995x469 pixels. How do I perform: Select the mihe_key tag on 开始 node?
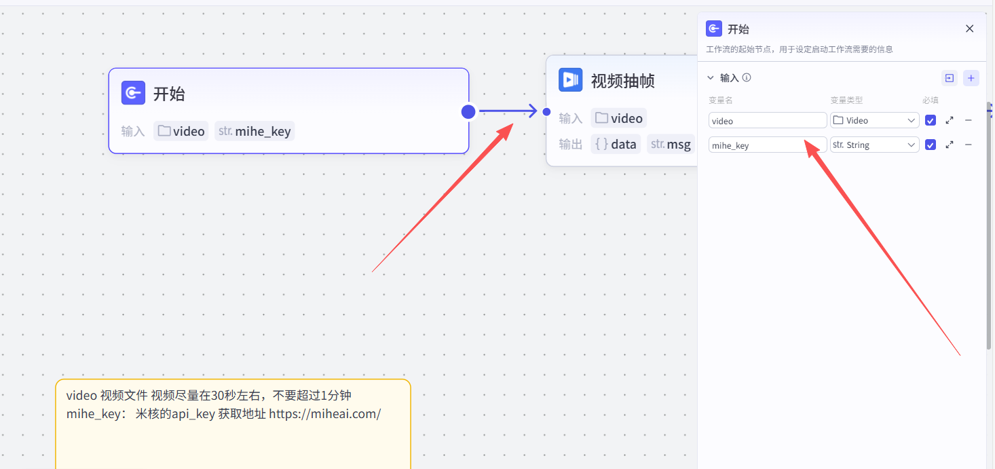click(255, 131)
